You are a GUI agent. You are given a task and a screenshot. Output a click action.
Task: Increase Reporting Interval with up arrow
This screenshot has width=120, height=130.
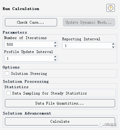[x=113, y=44]
